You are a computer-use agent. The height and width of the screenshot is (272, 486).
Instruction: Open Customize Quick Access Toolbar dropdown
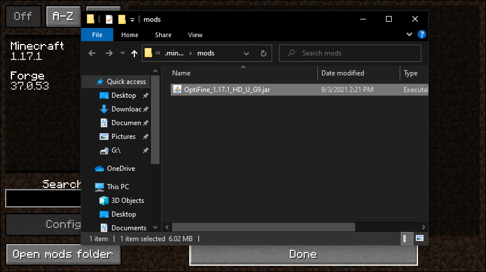tap(132, 20)
